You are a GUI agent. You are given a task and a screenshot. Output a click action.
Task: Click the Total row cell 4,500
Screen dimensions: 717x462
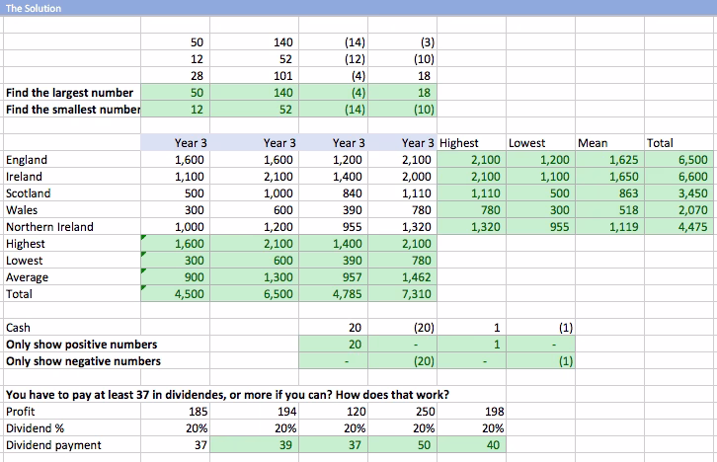[175, 294]
